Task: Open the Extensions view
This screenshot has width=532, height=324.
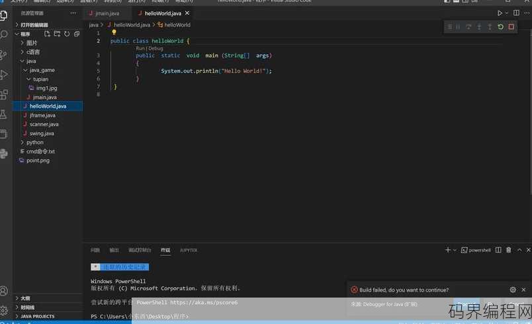Action: pos(4,95)
